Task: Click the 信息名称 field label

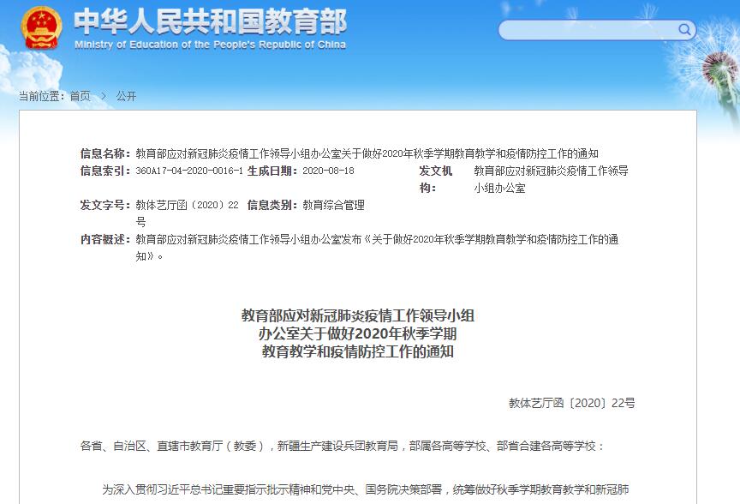Action: click(105, 153)
